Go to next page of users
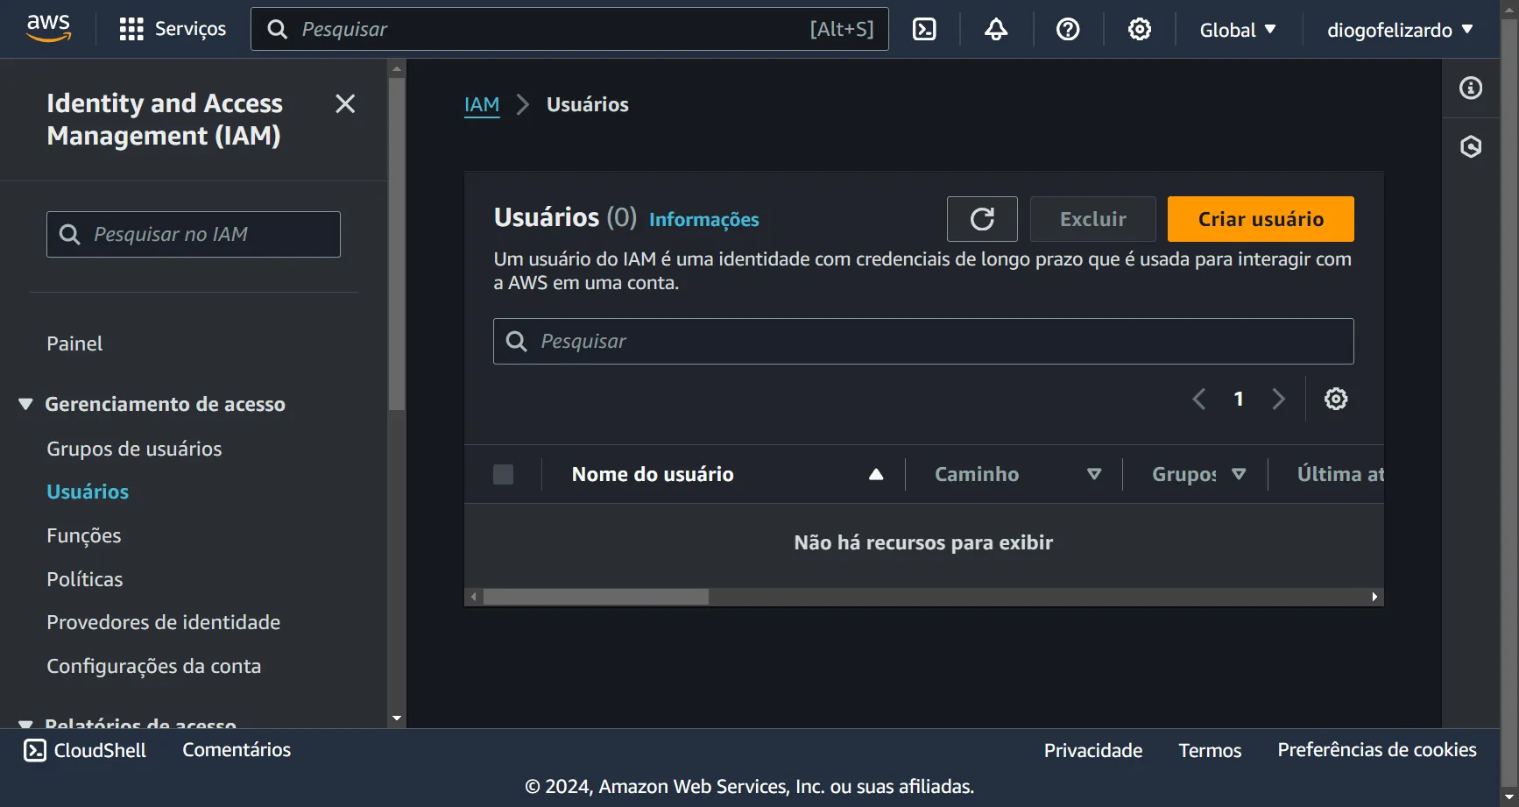The image size is (1519, 807). click(1278, 399)
